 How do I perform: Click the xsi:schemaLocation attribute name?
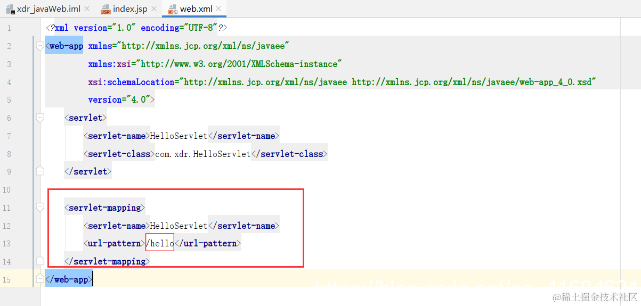(132, 82)
